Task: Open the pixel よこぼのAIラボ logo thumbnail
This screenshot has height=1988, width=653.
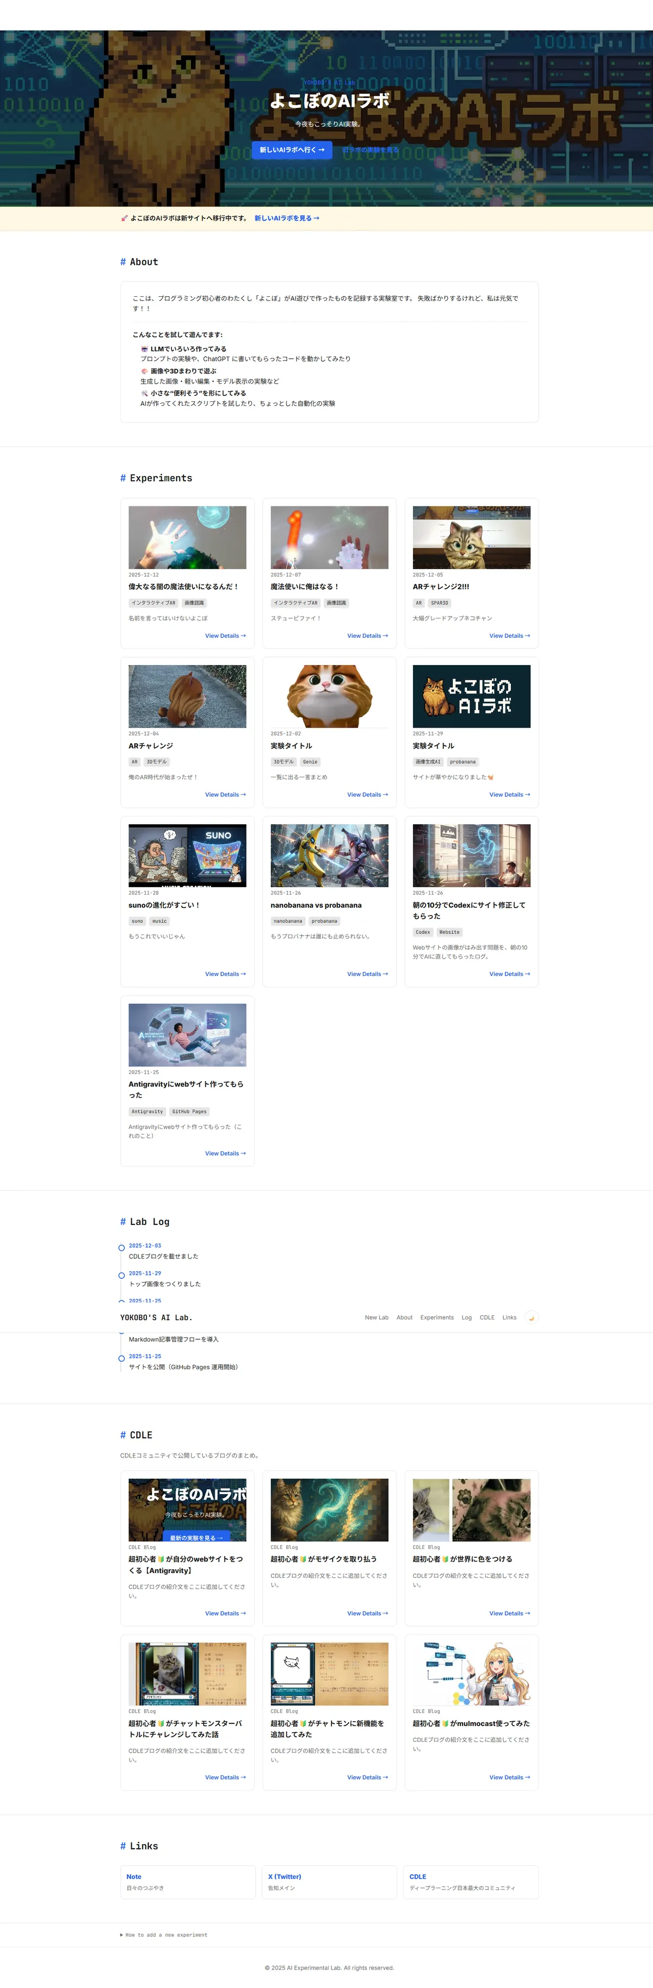Action: coord(472,696)
